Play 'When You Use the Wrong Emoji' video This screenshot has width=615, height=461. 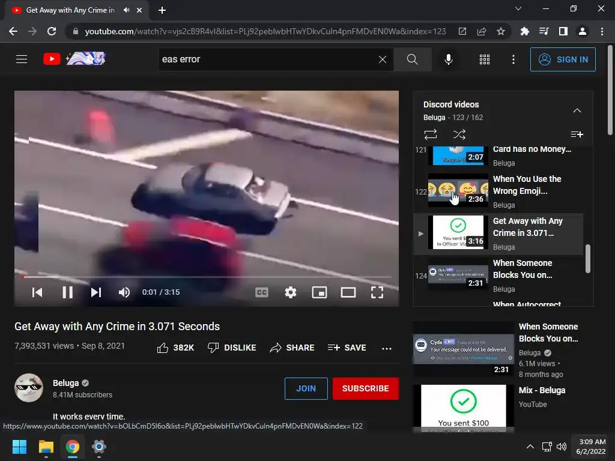499,191
